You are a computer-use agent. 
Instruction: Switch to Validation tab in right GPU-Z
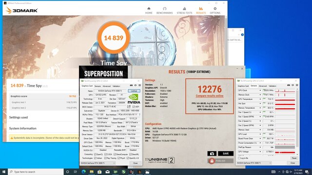(x=273, y=86)
